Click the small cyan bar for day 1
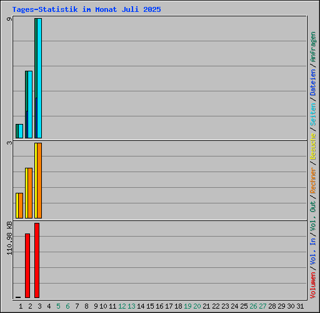Image resolution: width=320 pixels, height=313 pixels. pyautogui.click(x=21, y=131)
